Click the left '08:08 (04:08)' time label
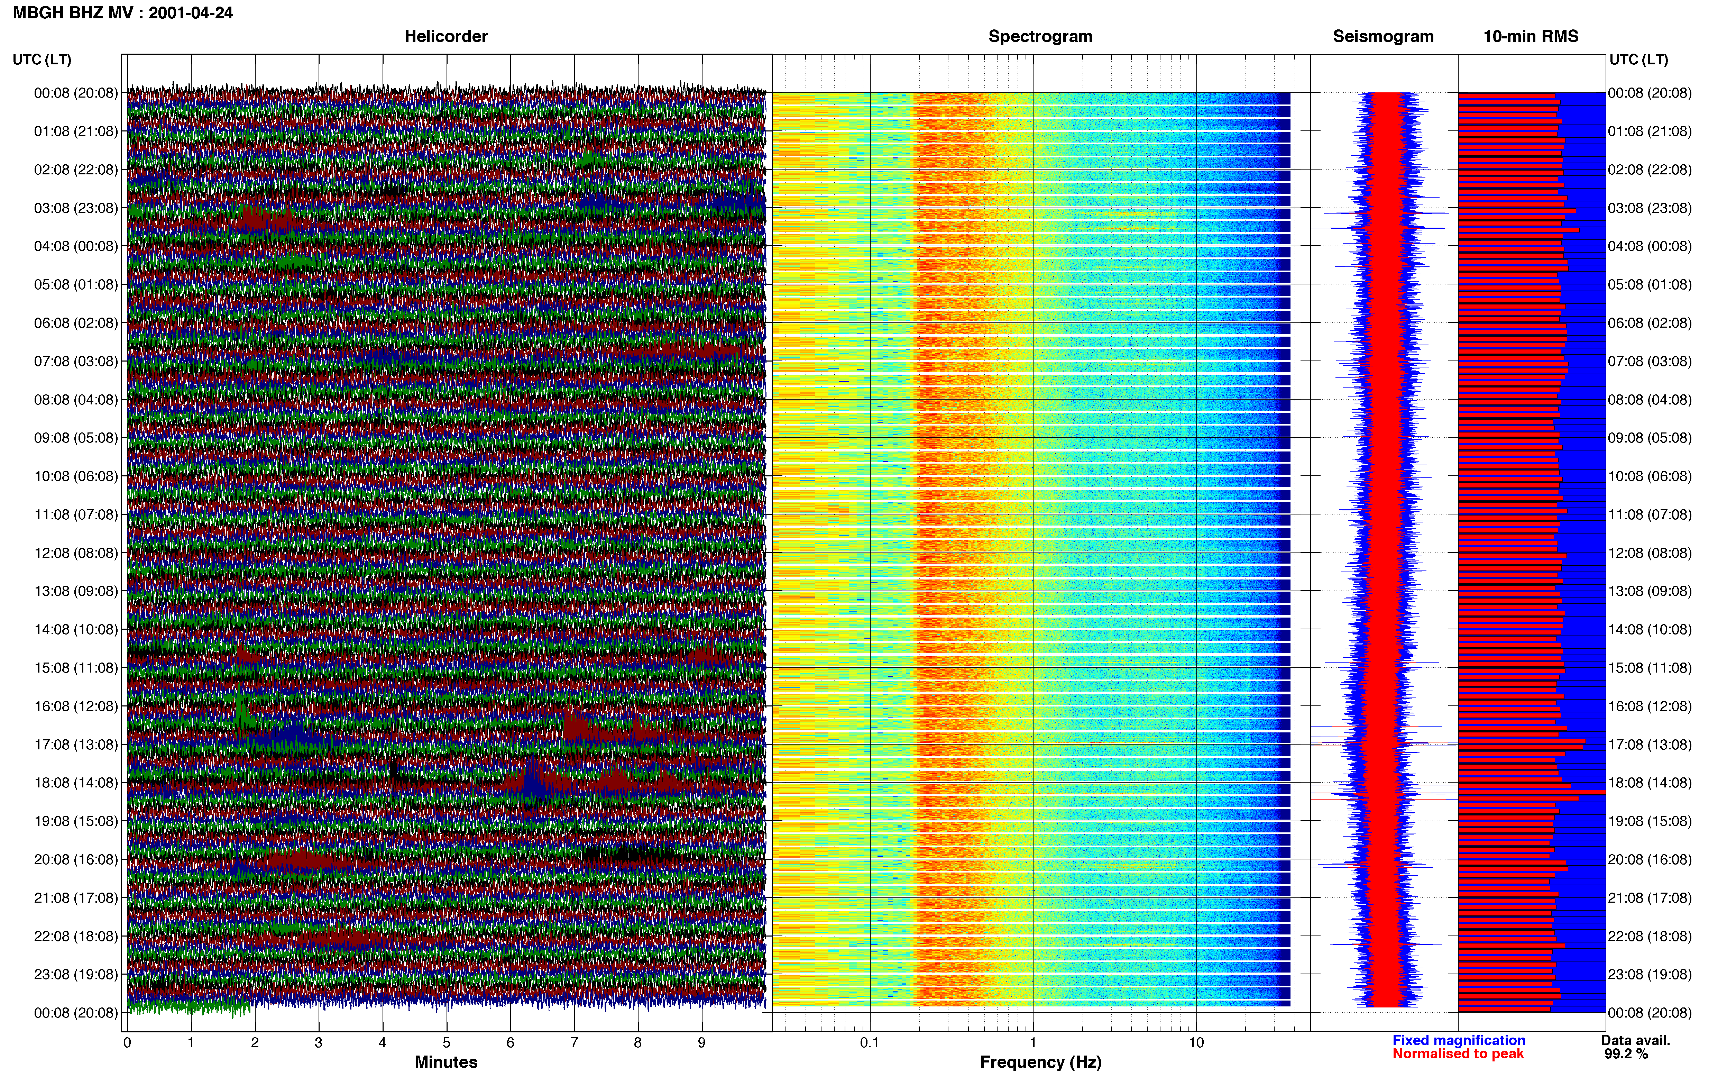Image resolution: width=1736 pixels, height=1086 pixels. click(75, 399)
